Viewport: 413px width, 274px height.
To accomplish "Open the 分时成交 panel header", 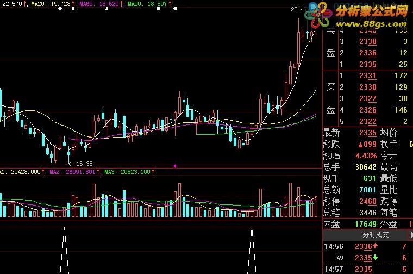I will pyautogui.click(x=376, y=234).
